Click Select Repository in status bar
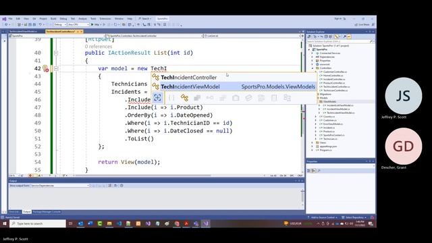The image size is (432, 243). click(x=354, y=217)
